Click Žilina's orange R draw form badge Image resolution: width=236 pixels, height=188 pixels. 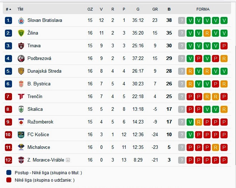(x=207, y=33)
